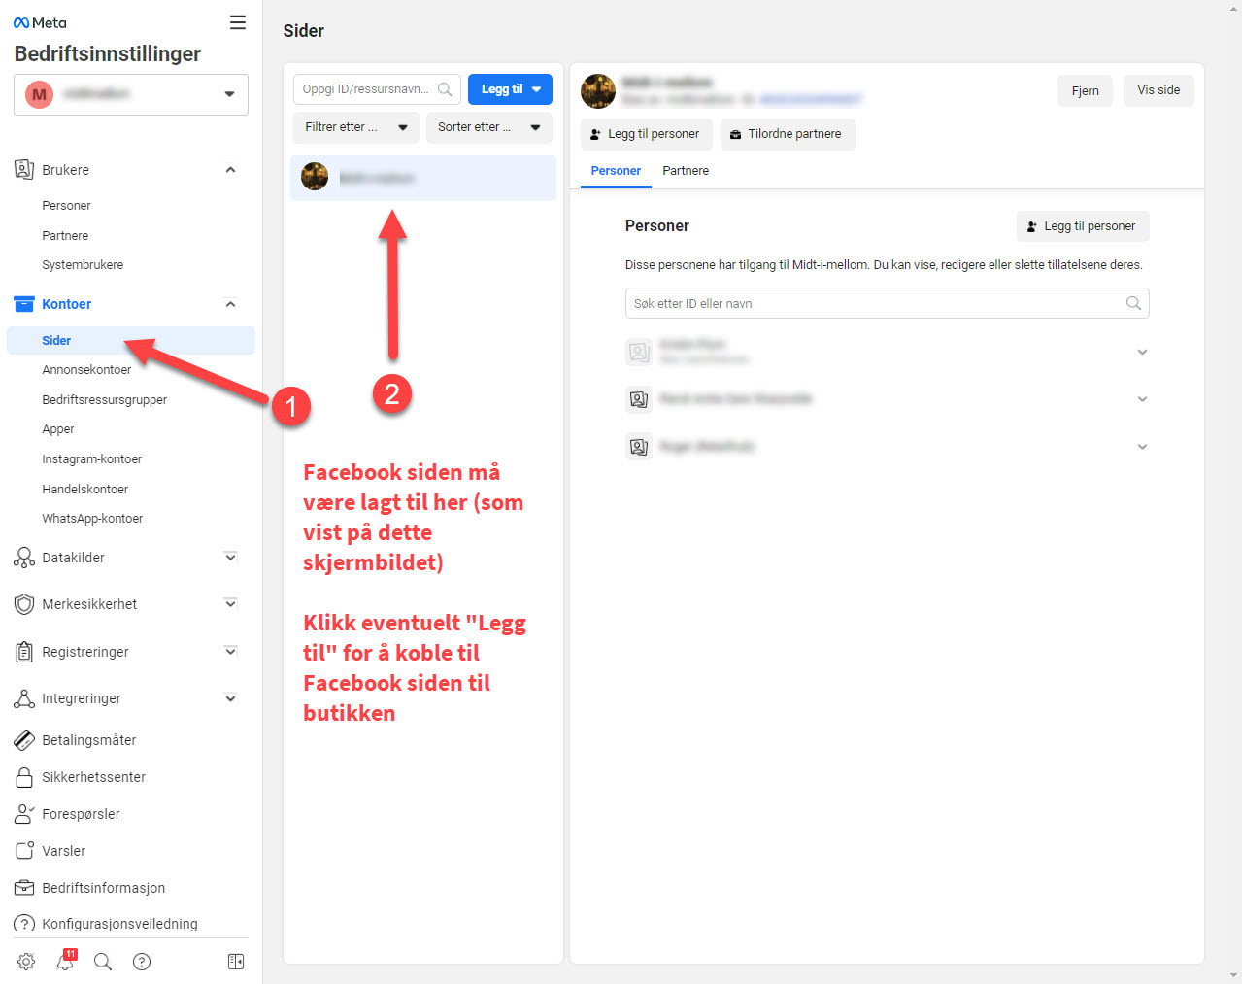Click the Oppgi ID/ressursnavn search field
The image size is (1242, 984).
pos(377,89)
